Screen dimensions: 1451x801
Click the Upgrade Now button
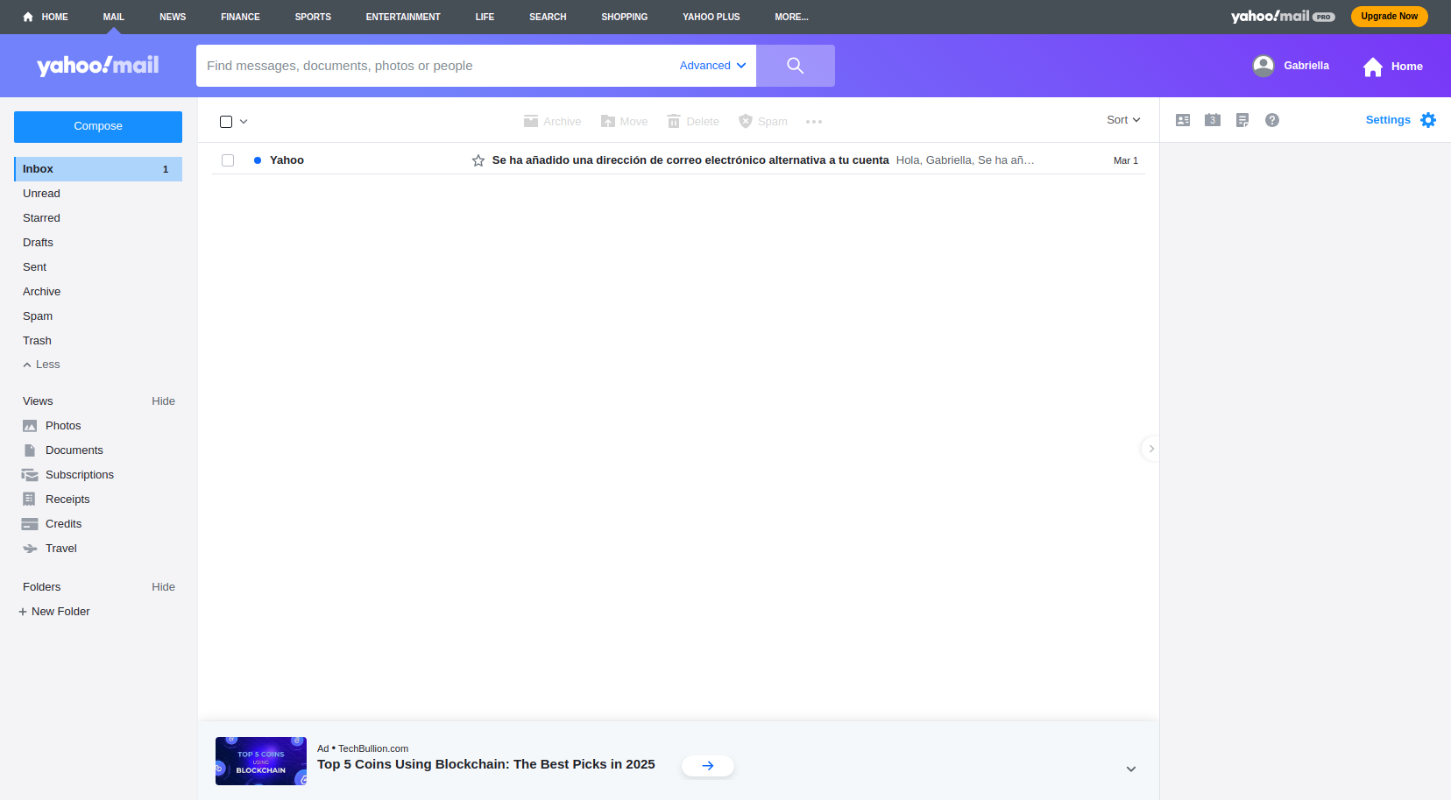pos(1389,17)
